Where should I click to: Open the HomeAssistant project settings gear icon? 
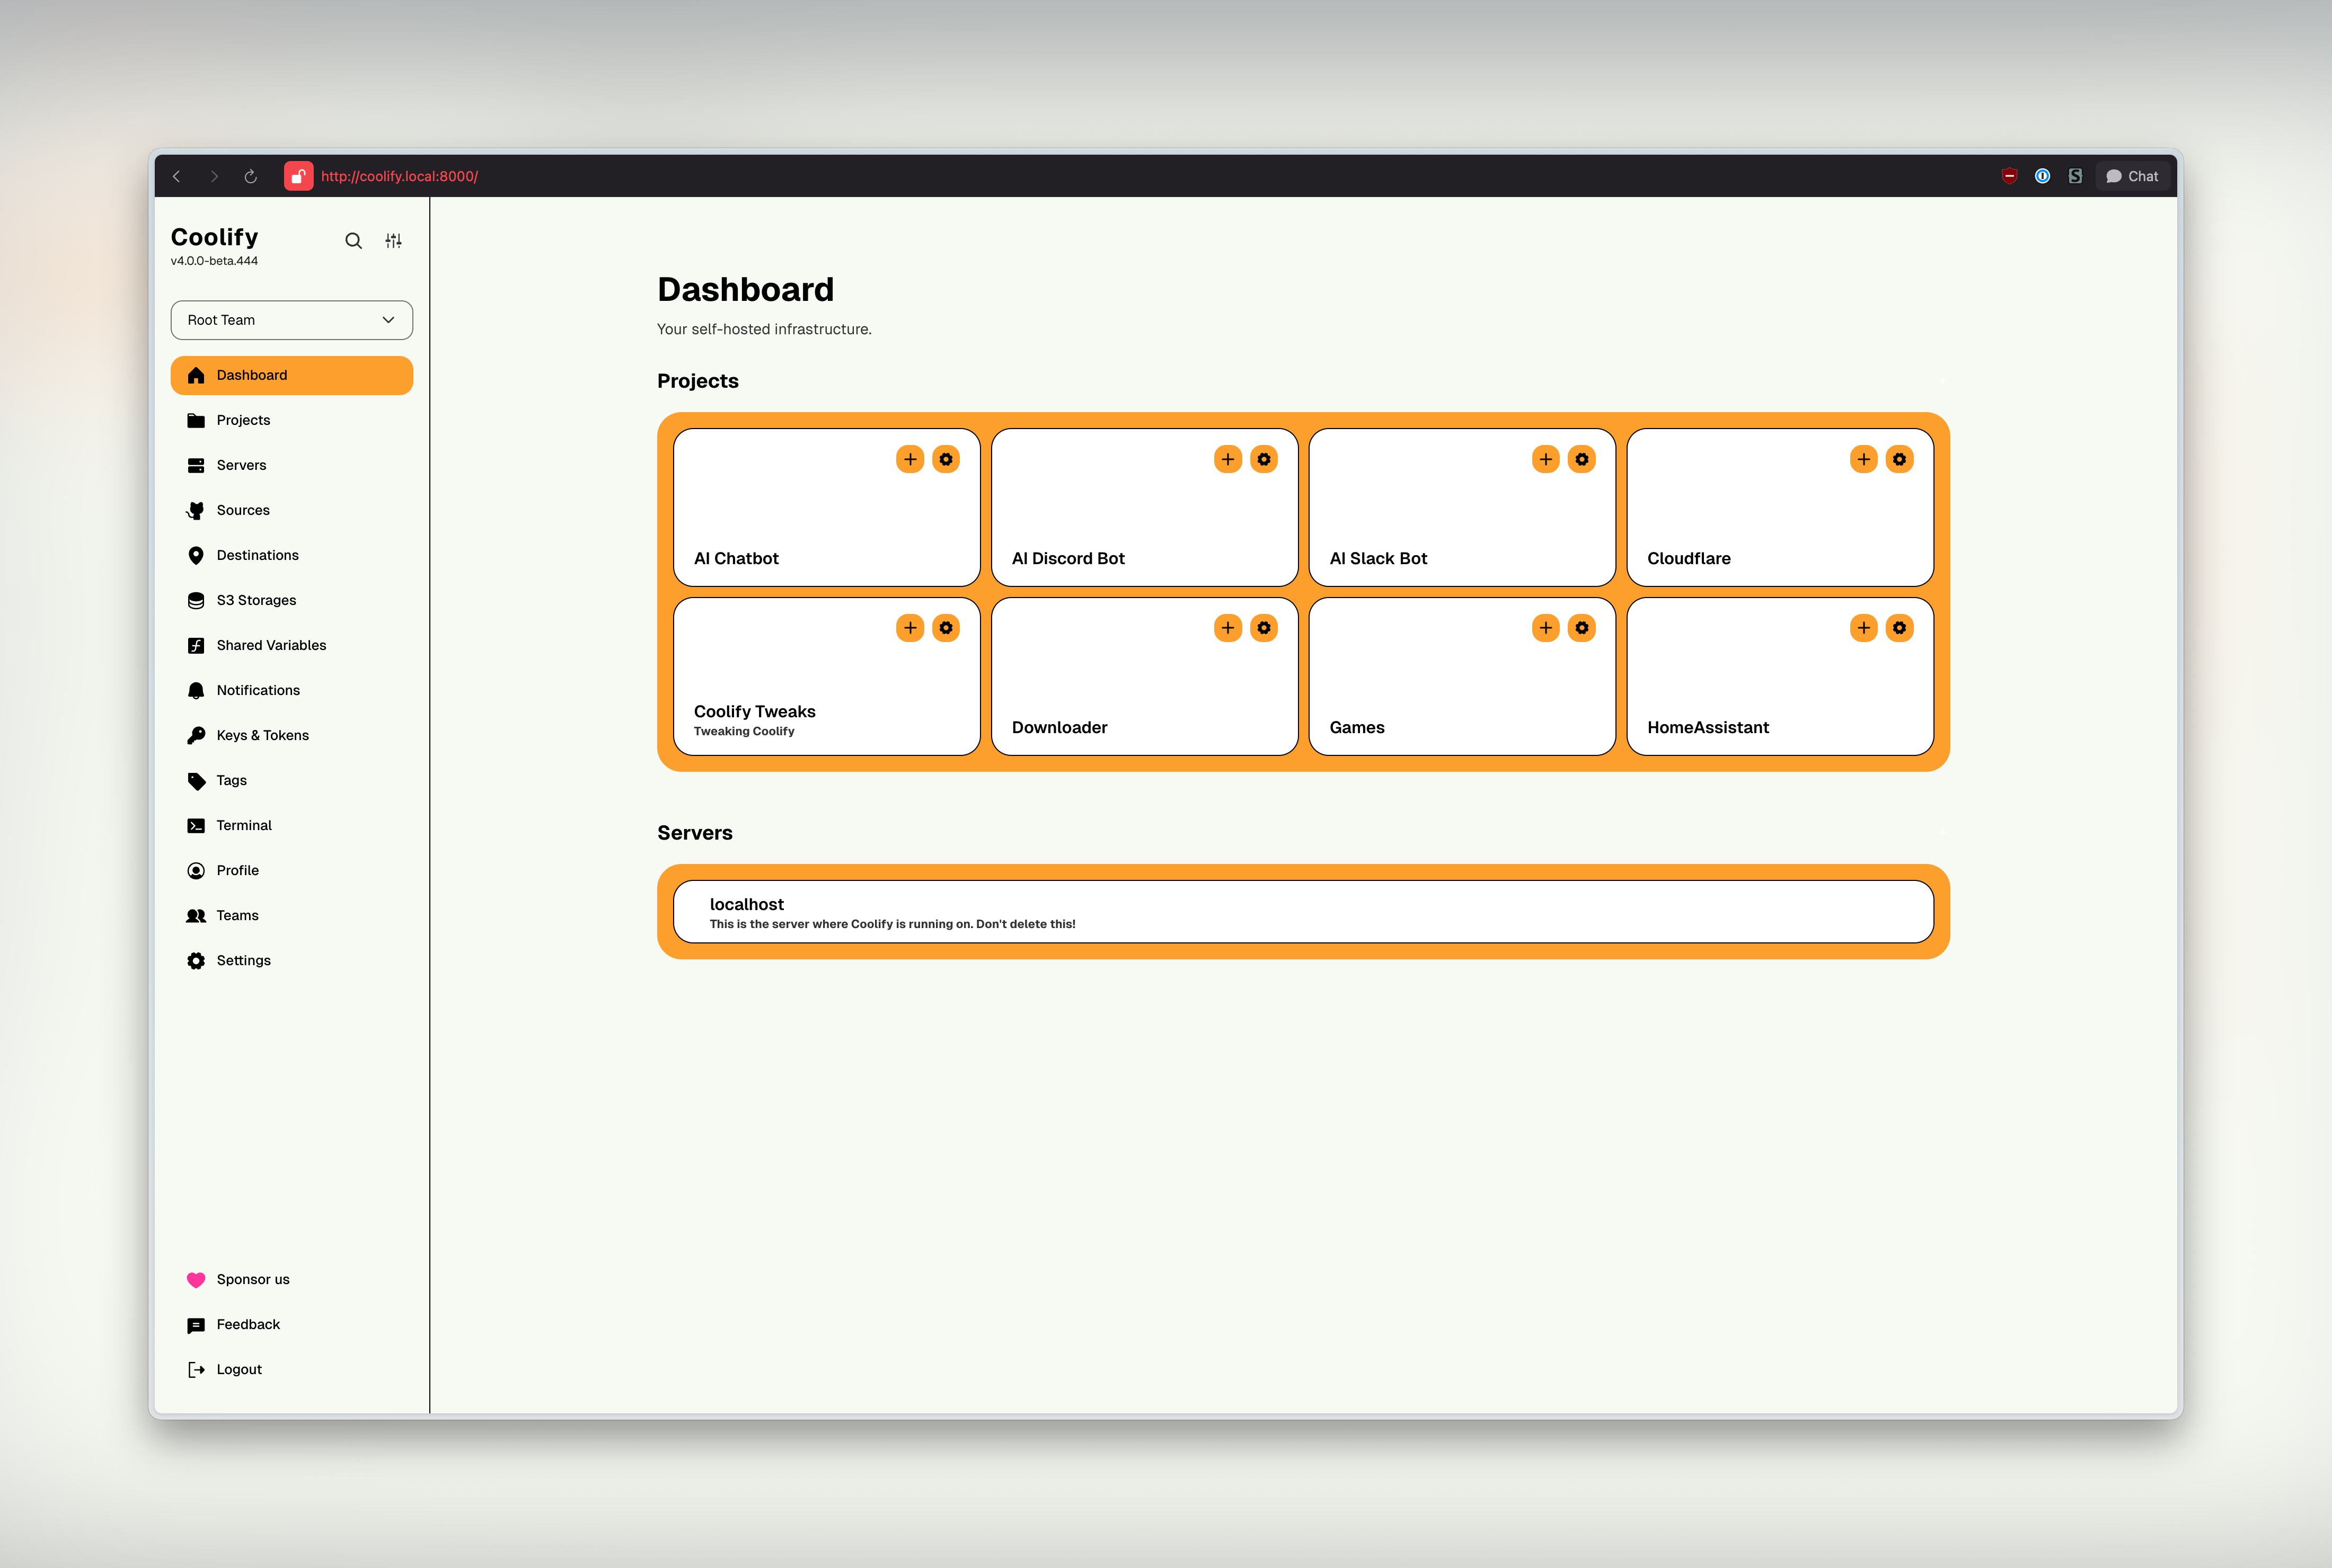point(1899,628)
